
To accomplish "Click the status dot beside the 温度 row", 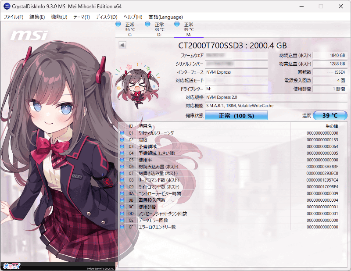I will coord(121,139).
